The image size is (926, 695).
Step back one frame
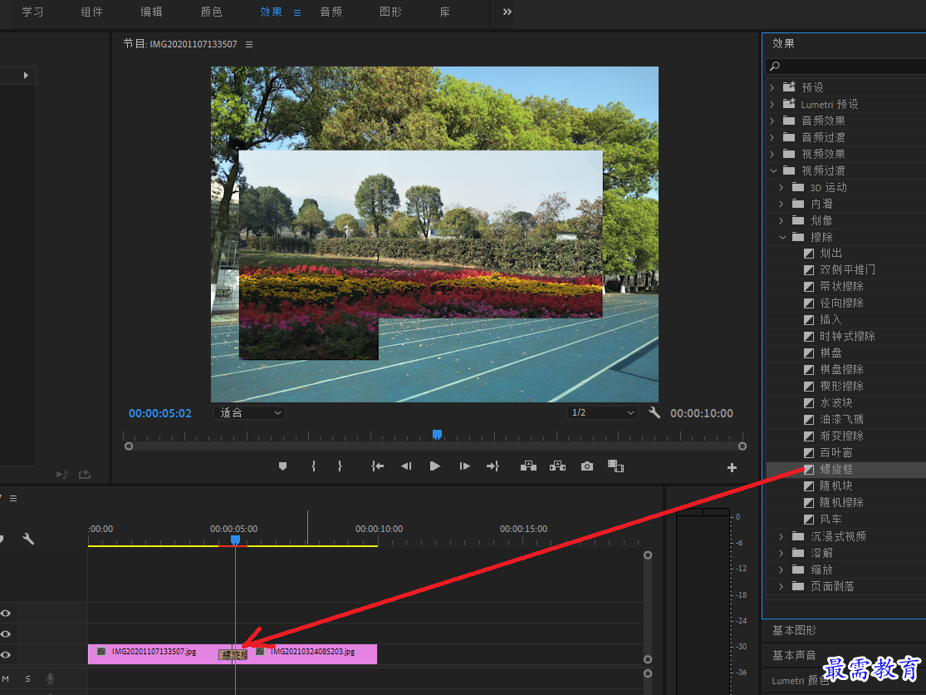coord(406,466)
